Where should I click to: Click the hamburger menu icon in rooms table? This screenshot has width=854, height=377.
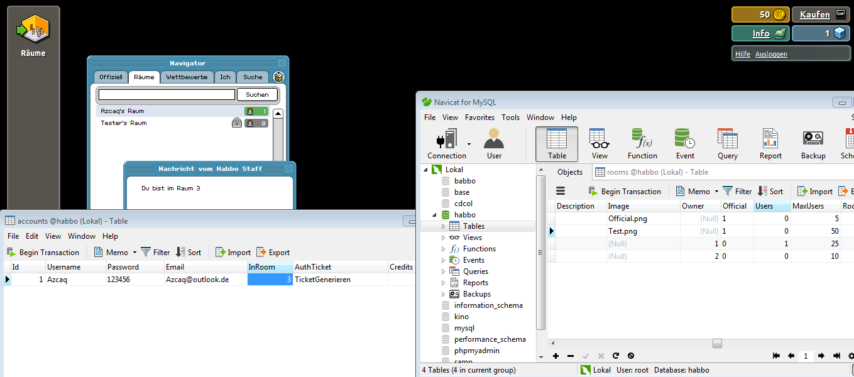(x=561, y=191)
